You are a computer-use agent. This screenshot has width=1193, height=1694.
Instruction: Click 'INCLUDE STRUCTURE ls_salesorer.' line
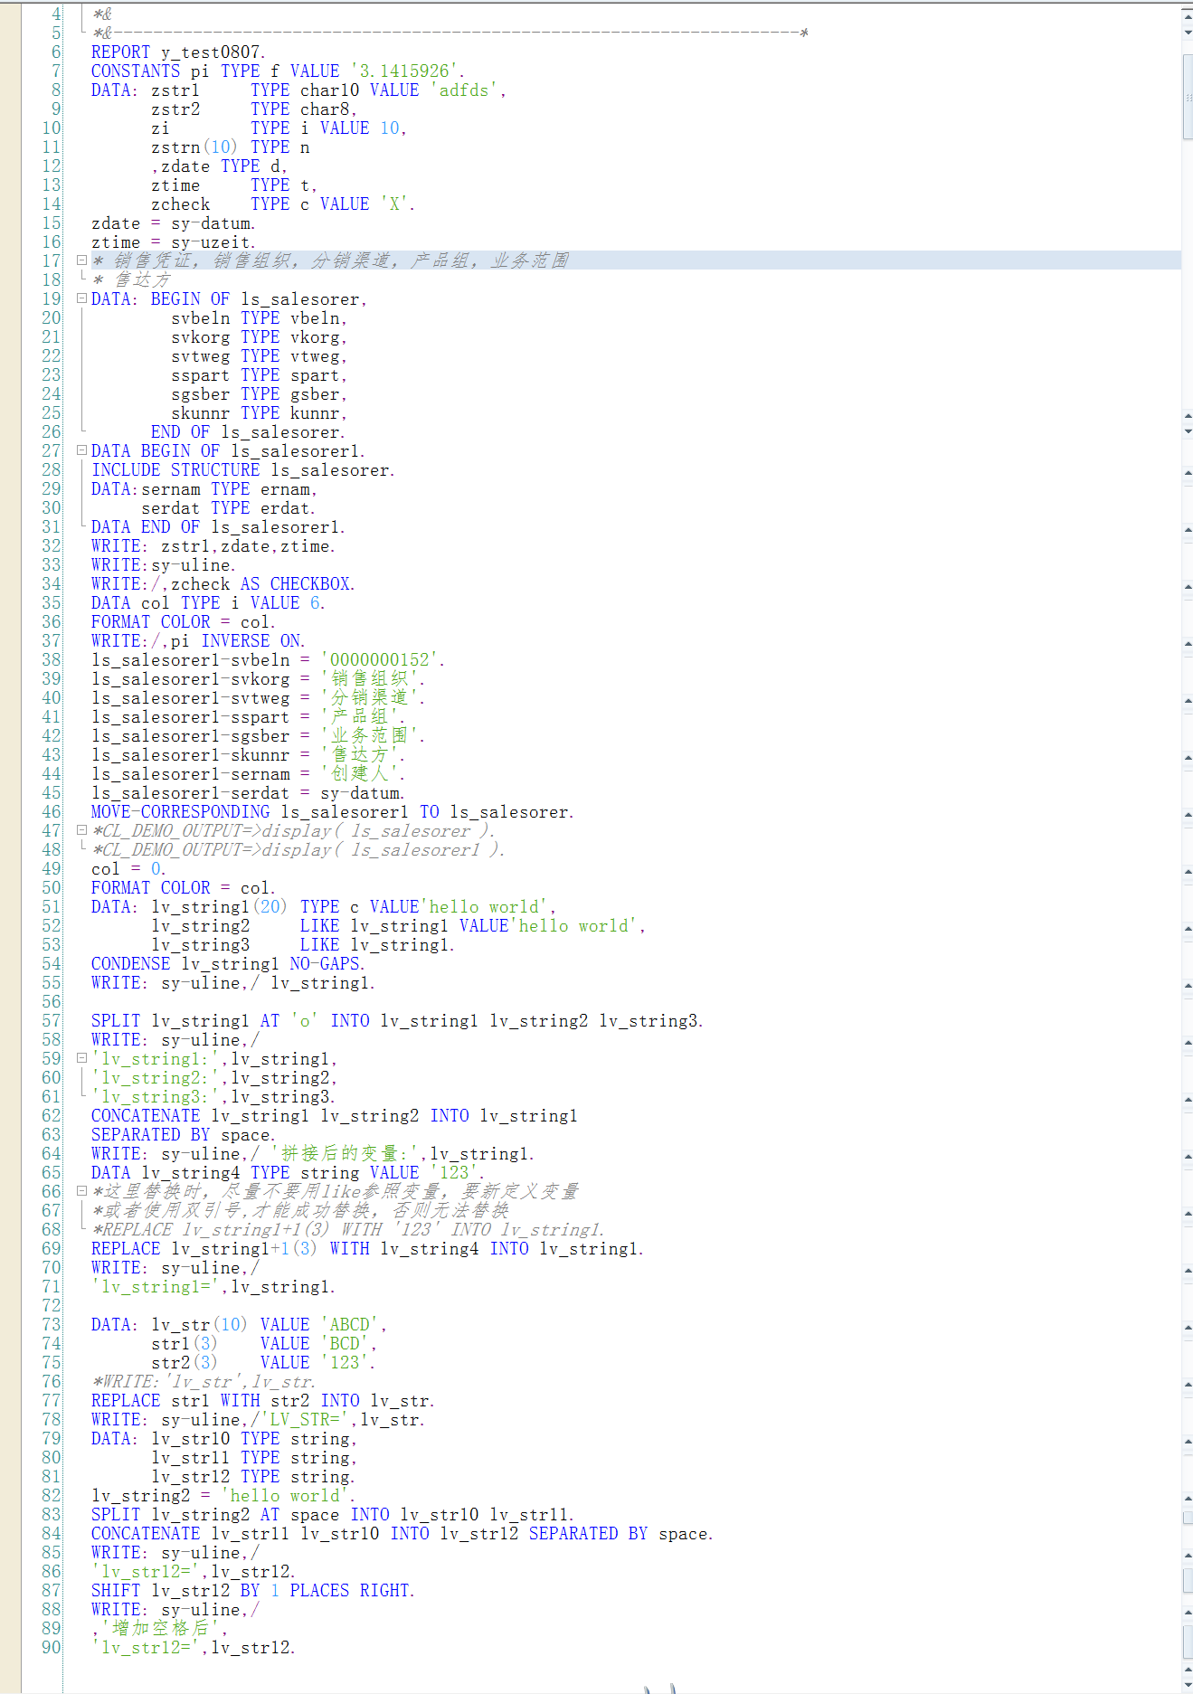pos(243,470)
